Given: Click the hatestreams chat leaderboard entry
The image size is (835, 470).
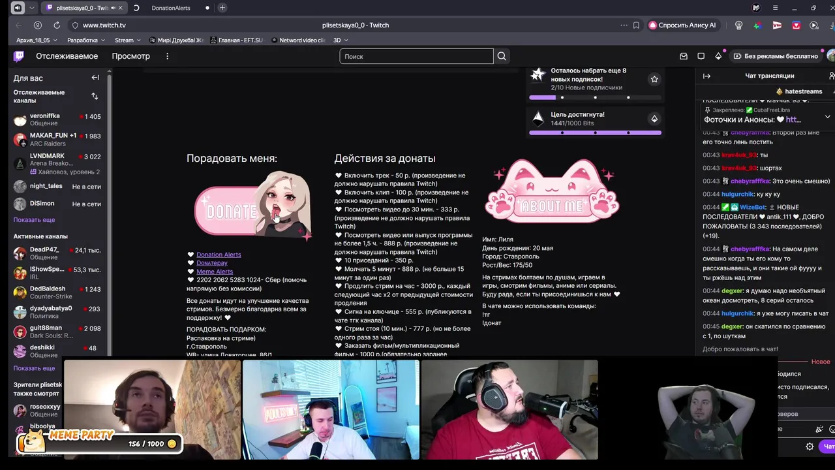Looking at the screenshot, I should click(x=800, y=91).
